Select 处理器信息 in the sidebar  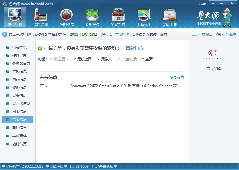coord(21,64)
